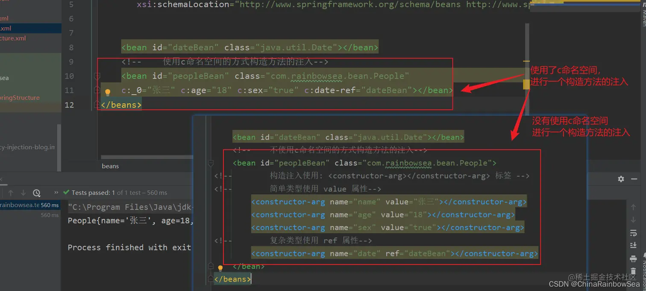Click the People{name='张三' console output line

pyautogui.click(x=130, y=221)
